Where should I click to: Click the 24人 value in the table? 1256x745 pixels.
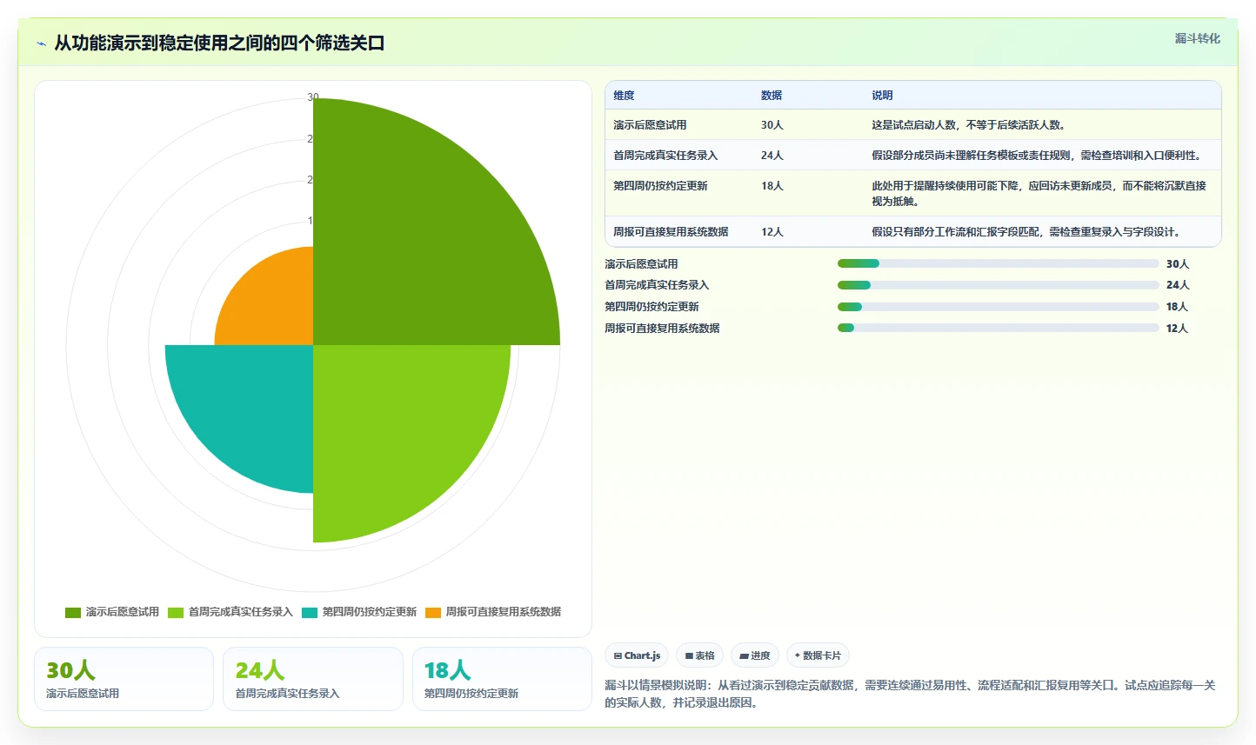click(772, 156)
